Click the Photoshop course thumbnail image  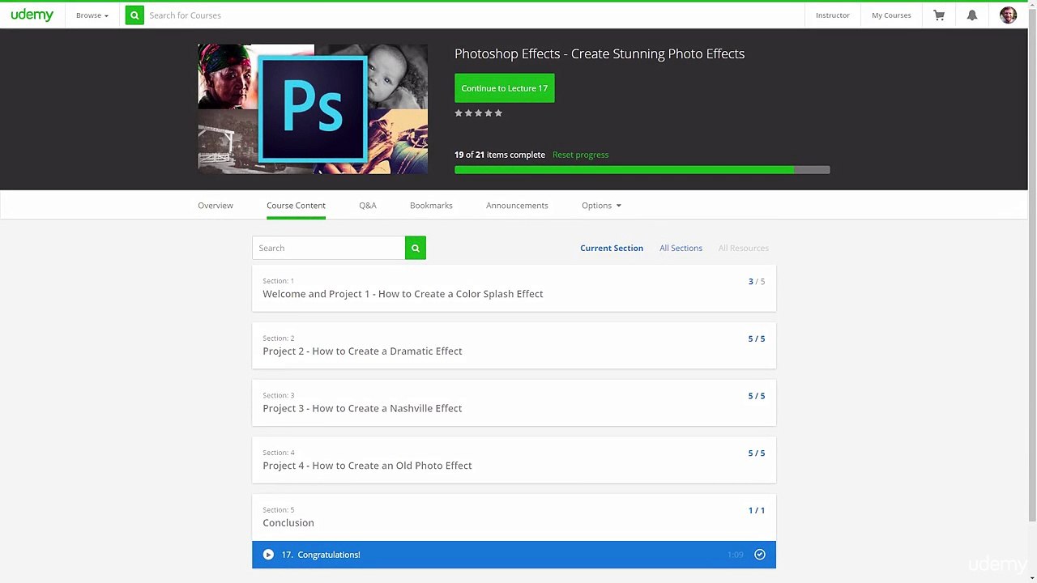pyautogui.click(x=313, y=109)
